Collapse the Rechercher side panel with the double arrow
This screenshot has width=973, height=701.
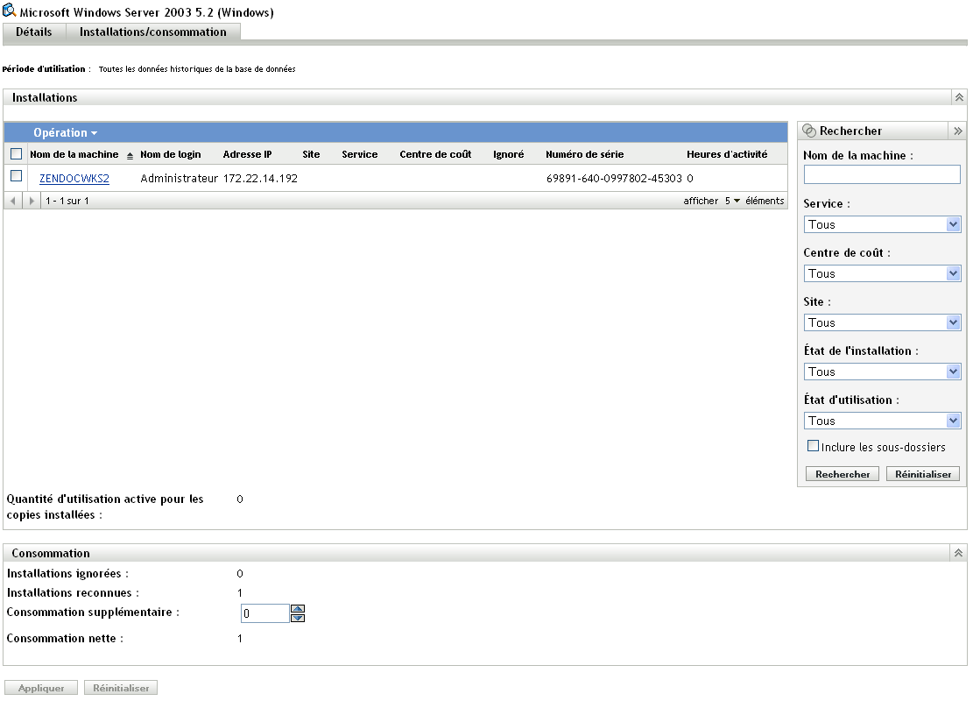957,131
